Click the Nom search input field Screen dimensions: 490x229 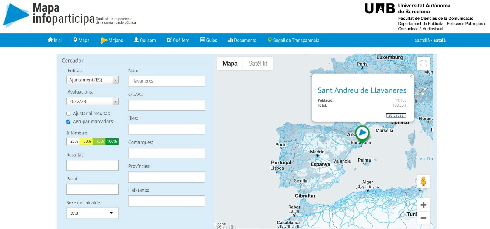point(166,81)
